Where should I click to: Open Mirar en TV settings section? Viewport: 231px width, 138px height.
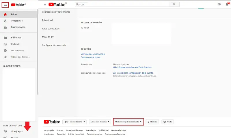[x=48, y=37]
